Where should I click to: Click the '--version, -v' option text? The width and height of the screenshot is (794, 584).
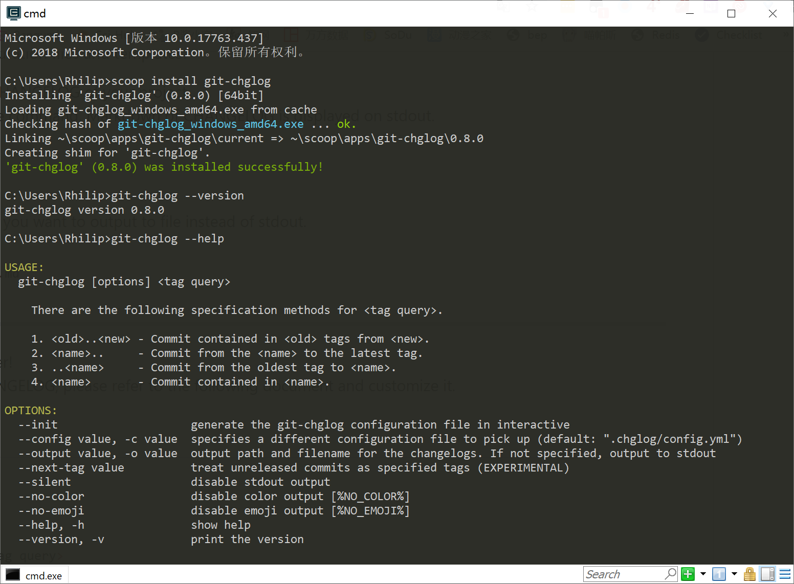[61, 539]
